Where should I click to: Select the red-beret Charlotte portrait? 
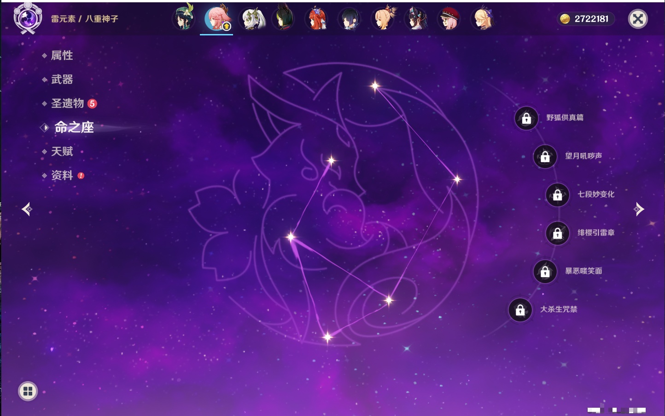pyautogui.click(x=449, y=19)
